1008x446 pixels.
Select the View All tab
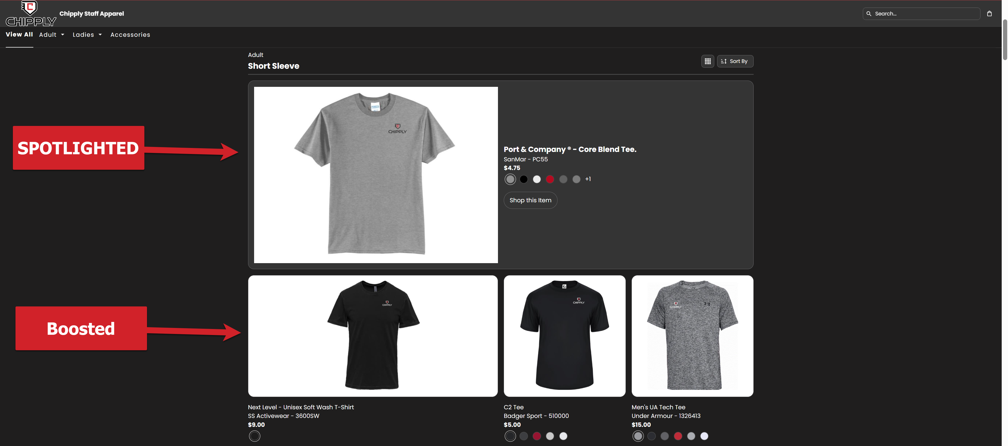[19, 34]
